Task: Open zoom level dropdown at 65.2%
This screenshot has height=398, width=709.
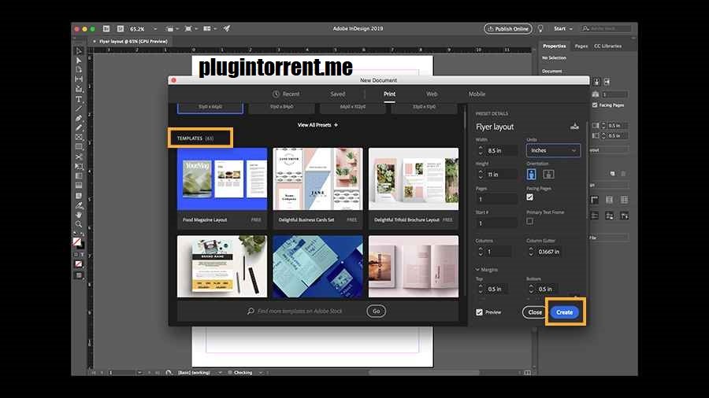Action: click(155, 28)
